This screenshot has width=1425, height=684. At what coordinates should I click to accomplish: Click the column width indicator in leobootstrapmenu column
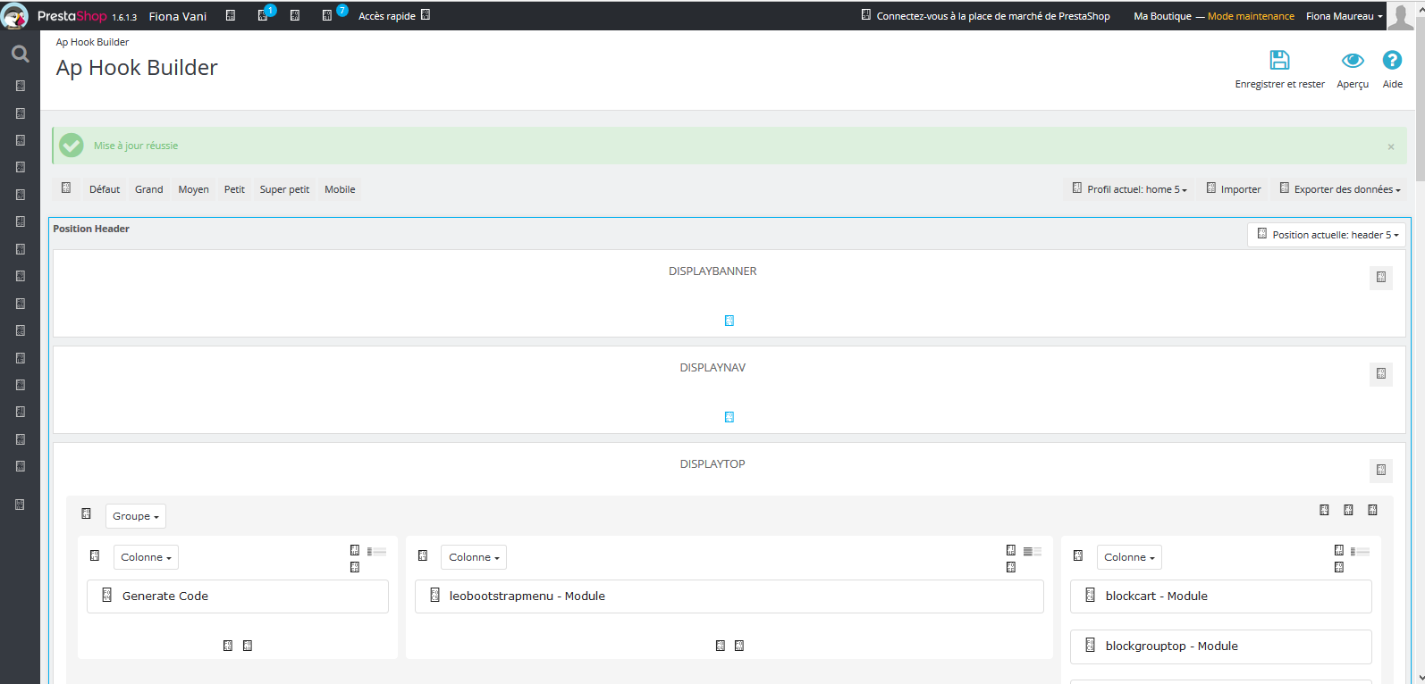pyautogui.click(x=1033, y=552)
